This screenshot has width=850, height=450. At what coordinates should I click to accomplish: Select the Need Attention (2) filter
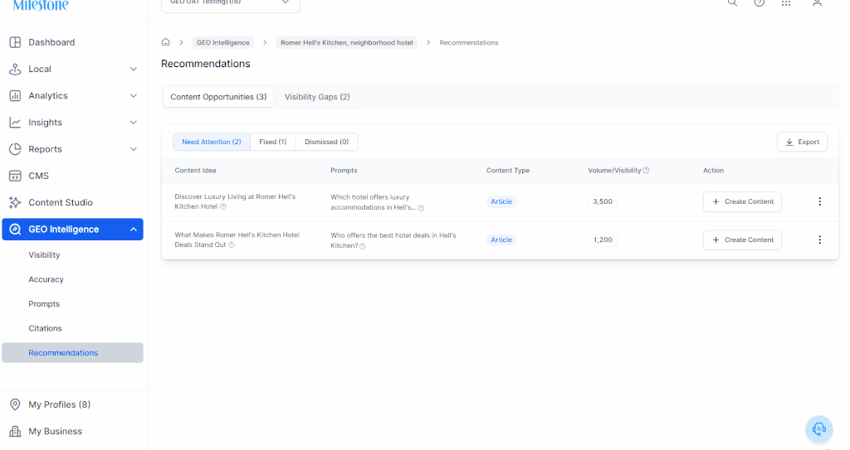point(212,142)
